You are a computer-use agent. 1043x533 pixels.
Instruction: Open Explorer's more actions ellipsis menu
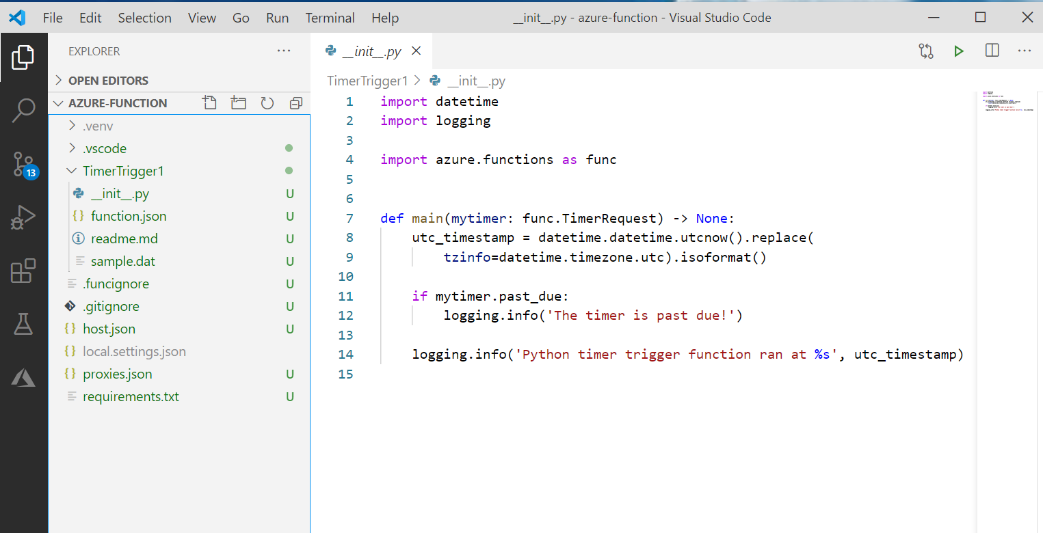pos(284,51)
